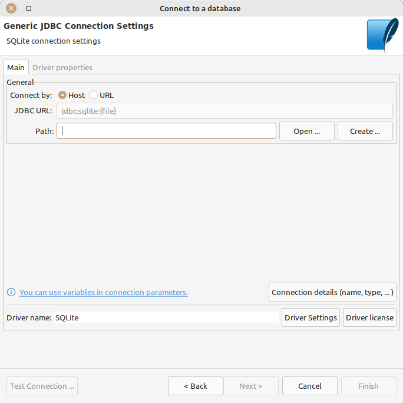Close the Connect to a database dialog
This screenshot has height=403, width=403.
coord(11,8)
